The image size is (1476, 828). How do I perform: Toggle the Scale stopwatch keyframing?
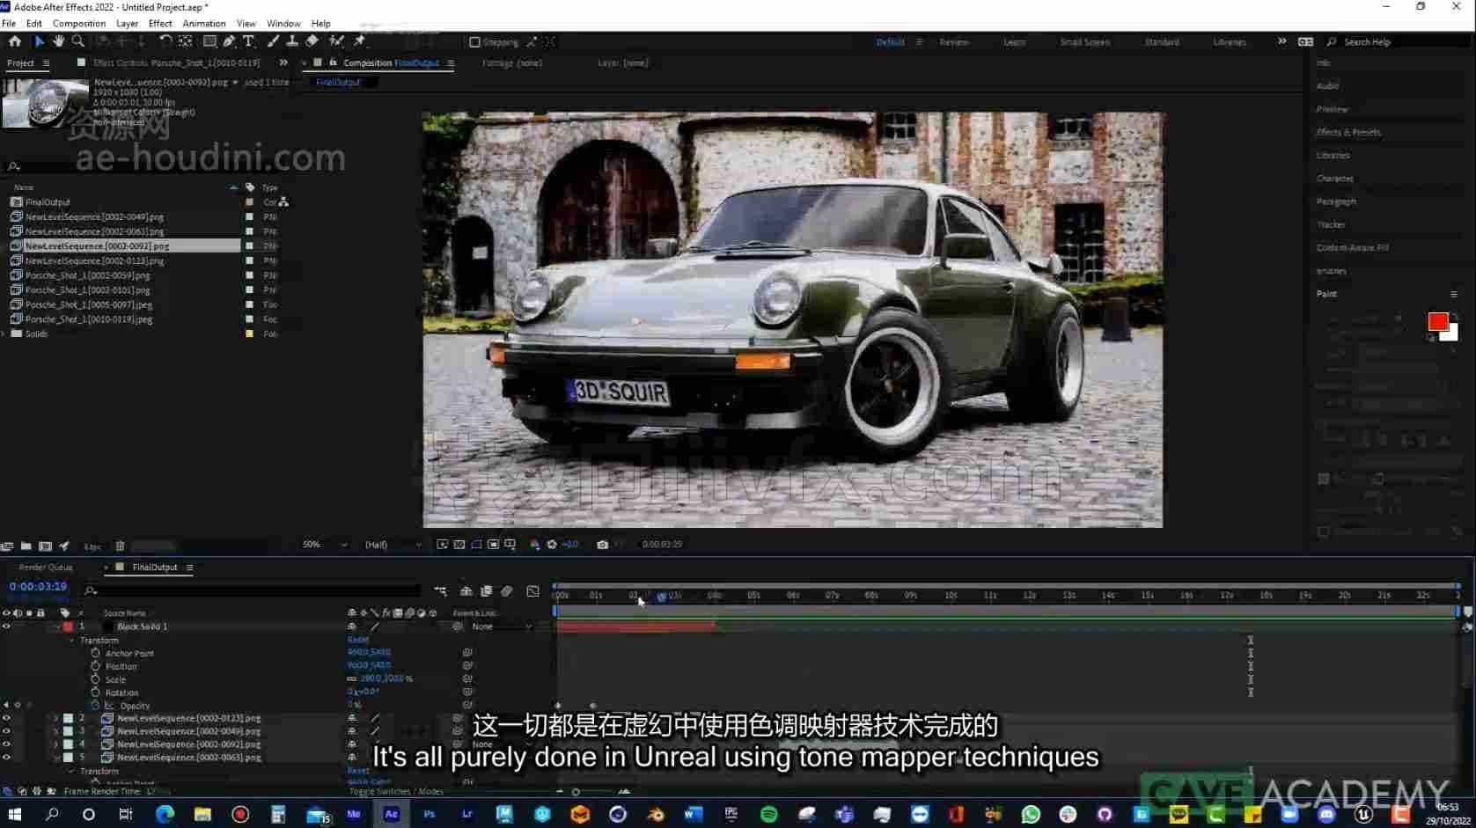(x=95, y=679)
